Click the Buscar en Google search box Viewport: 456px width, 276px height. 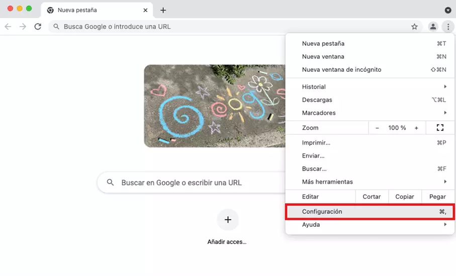click(192, 183)
